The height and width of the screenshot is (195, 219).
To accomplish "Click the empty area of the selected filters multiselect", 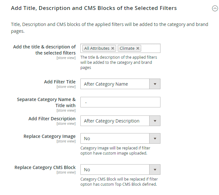I will [150, 48].
